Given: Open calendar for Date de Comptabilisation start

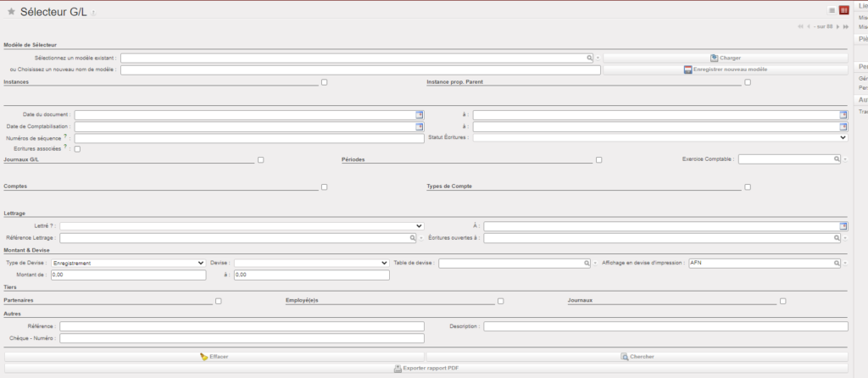Looking at the screenshot, I should click(x=420, y=126).
